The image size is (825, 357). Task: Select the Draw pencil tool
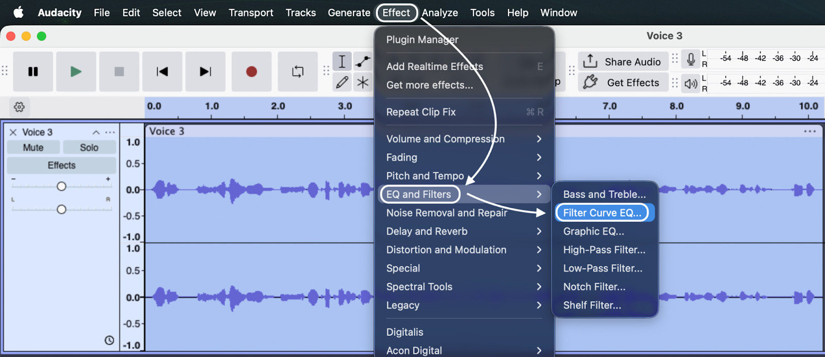[x=342, y=83]
